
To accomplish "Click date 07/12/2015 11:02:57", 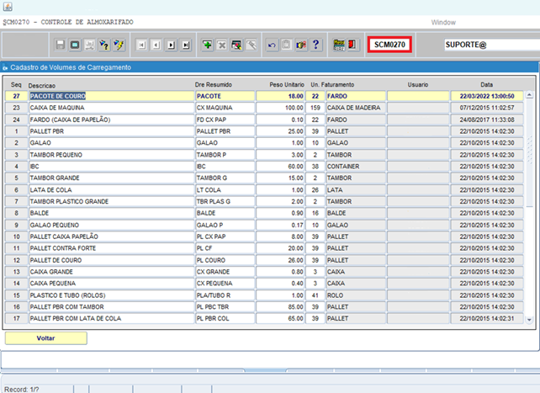I will [487, 108].
